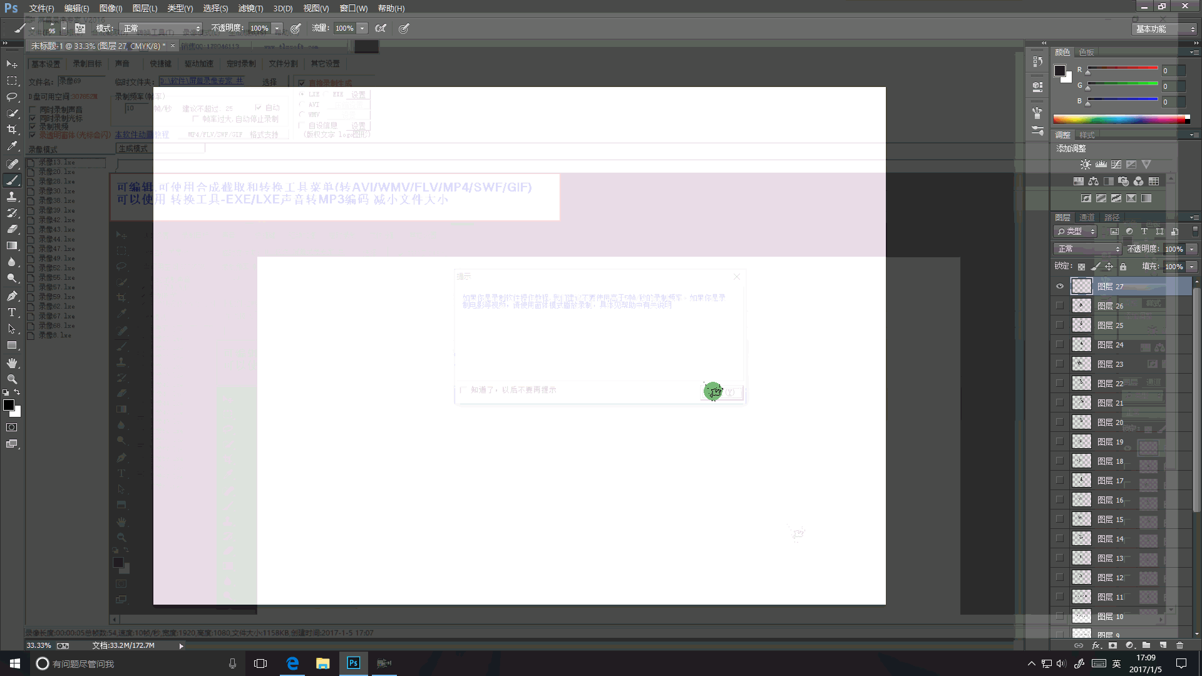Select the Horizontal Type tool
1202x676 pixels.
tap(12, 312)
